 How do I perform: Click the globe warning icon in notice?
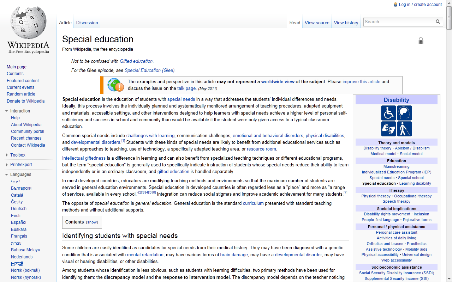click(115, 85)
